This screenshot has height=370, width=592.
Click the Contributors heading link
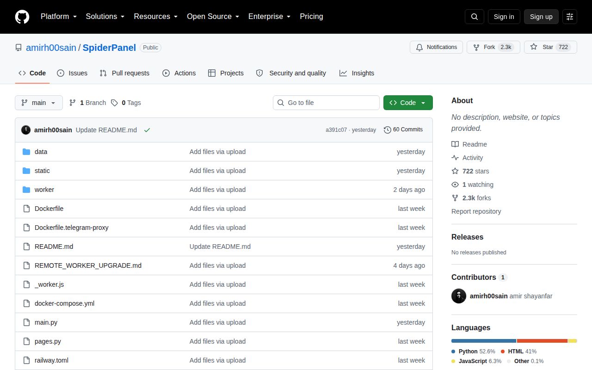pos(474,277)
